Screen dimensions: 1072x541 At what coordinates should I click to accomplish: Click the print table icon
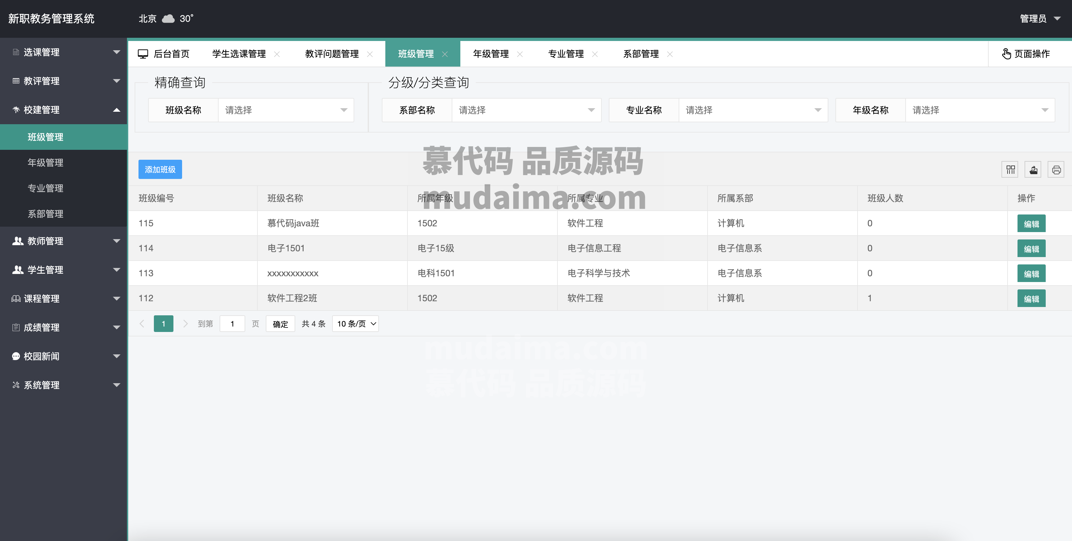[1056, 170]
